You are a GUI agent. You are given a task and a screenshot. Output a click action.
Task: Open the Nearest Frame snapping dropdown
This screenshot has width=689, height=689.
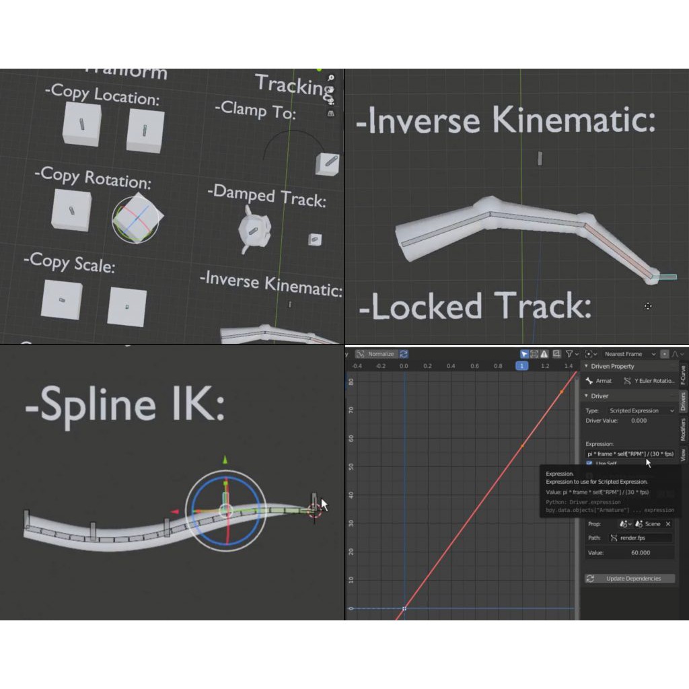click(x=629, y=354)
